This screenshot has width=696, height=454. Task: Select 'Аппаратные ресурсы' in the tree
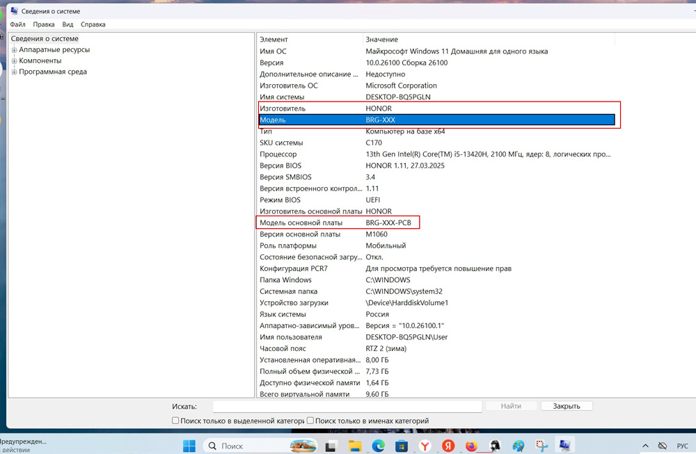(x=54, y=49)
